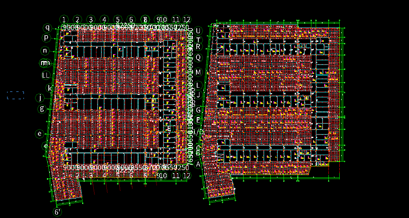Select the axis label LL

(x=46, y=75)
